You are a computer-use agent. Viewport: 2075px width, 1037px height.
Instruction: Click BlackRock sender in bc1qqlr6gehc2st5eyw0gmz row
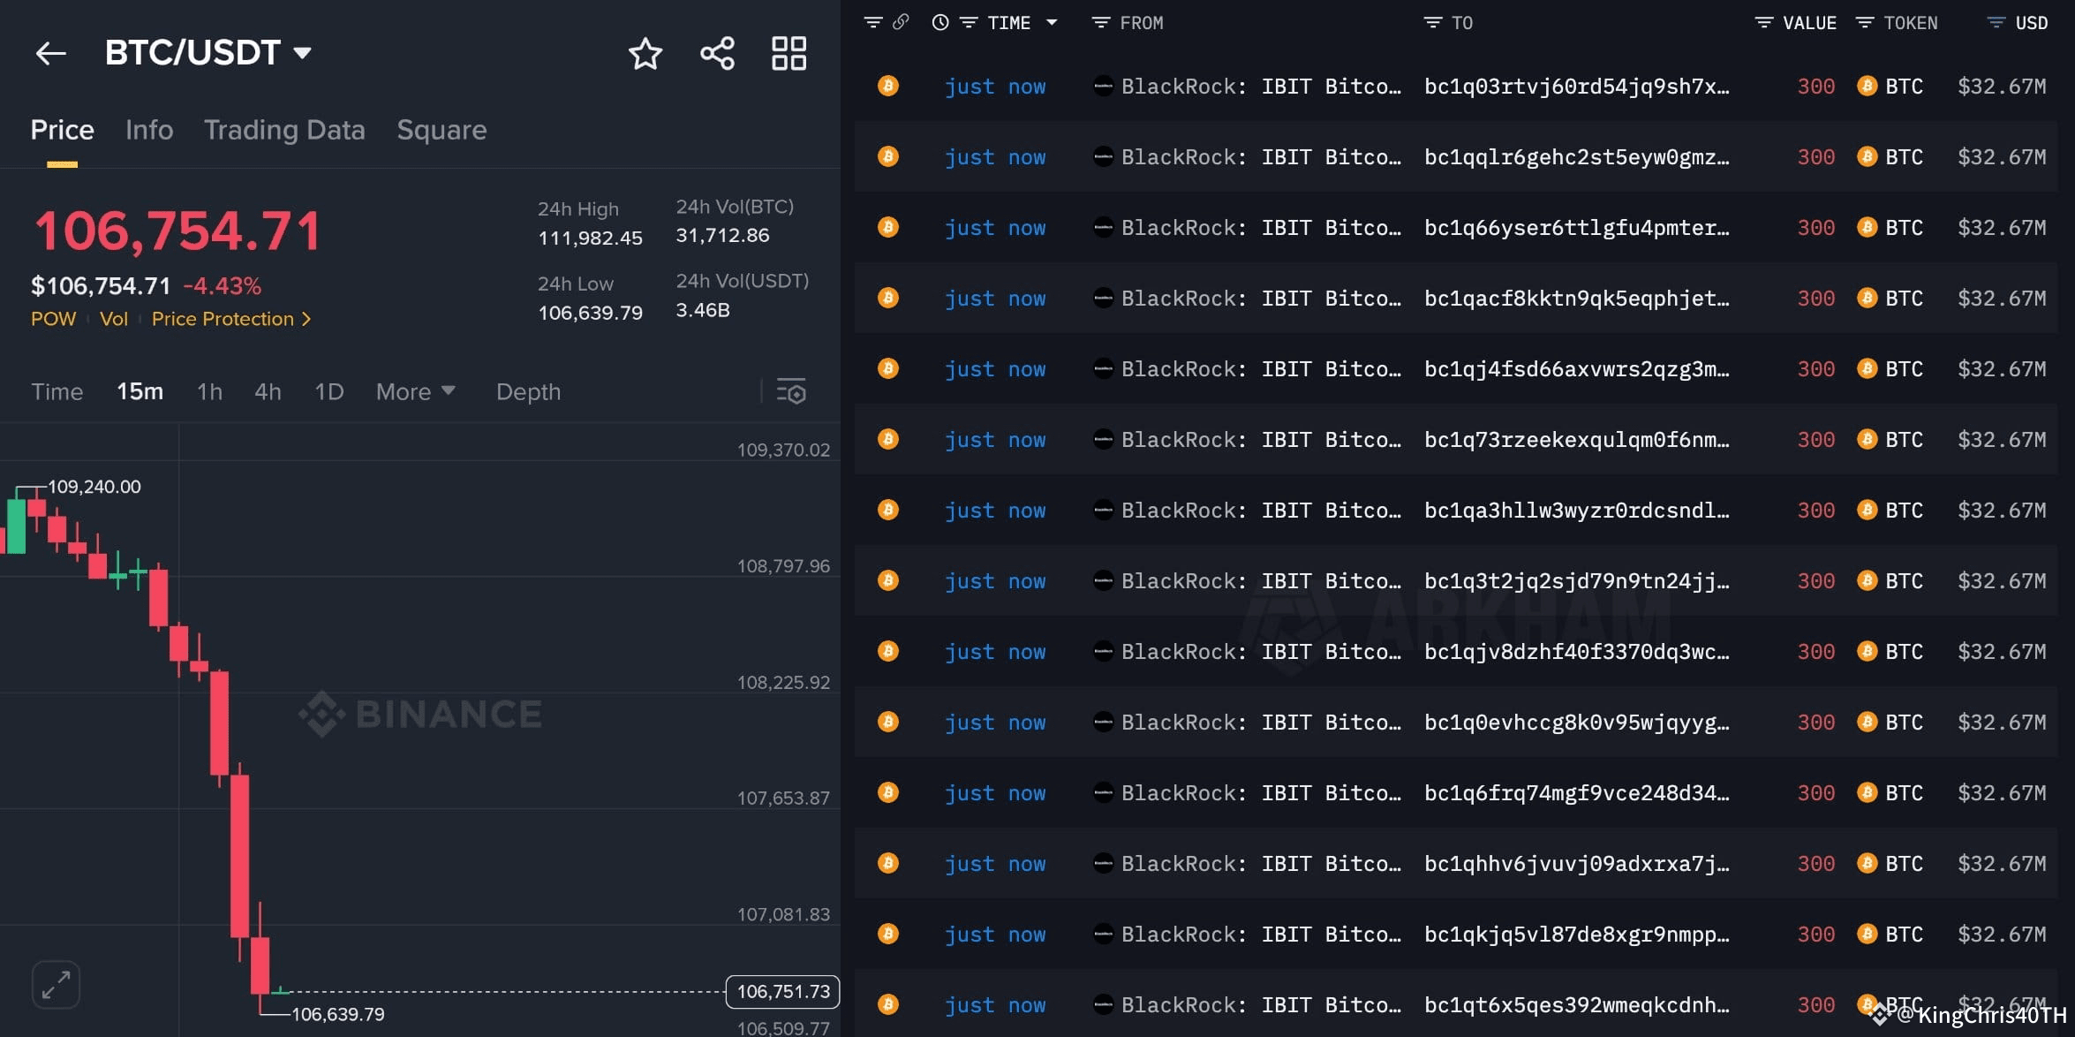(x=1261, y=157)
